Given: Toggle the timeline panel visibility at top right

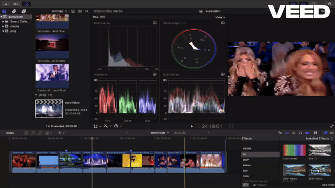Looking at the screenshot, I should (x=303, y=4).
